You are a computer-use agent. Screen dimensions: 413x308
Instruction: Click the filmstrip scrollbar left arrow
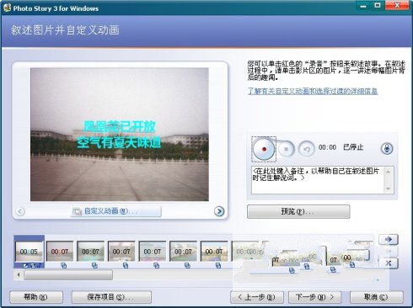19,275
